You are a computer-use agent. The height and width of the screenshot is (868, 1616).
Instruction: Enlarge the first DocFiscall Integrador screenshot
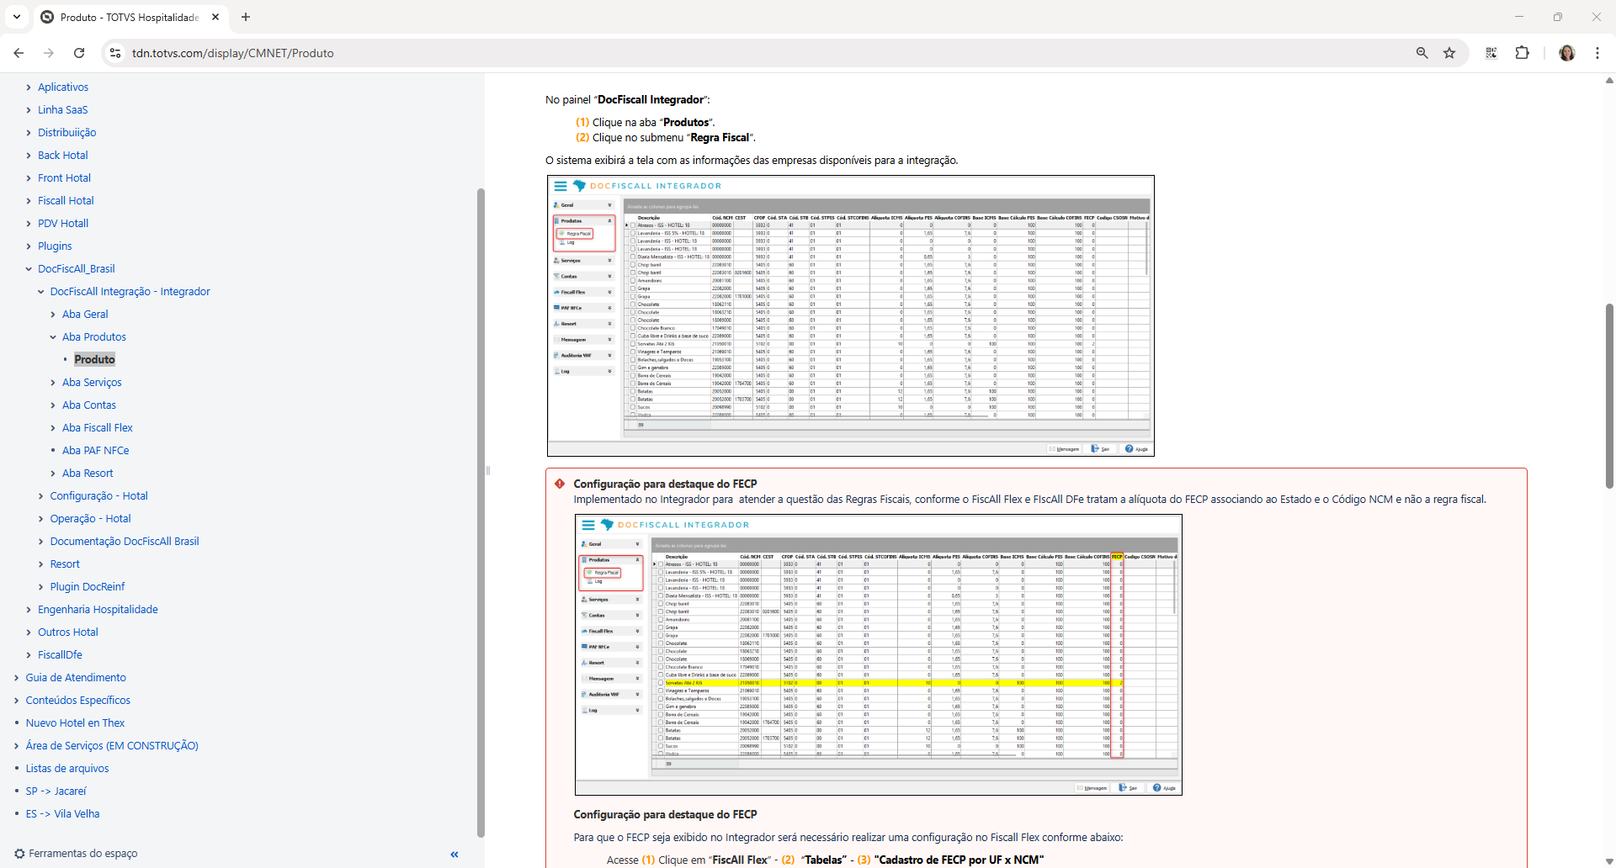(850, 315)
